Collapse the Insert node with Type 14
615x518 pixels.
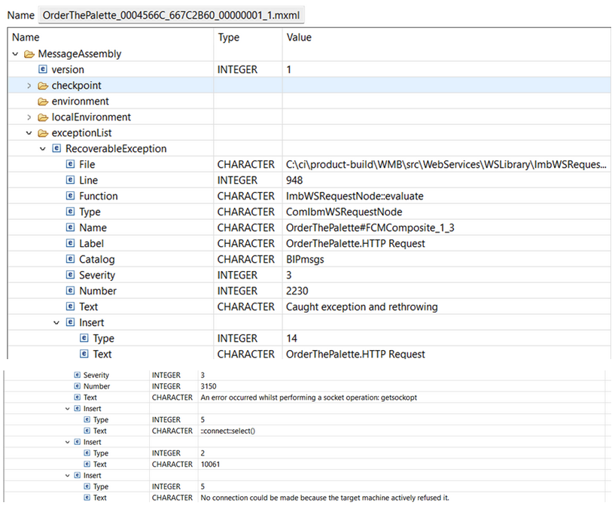[x=56, y=322]
